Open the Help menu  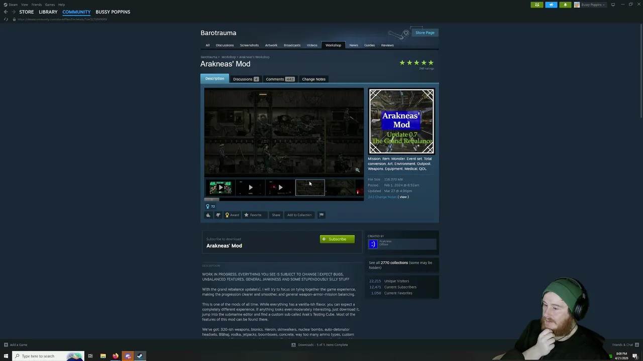pos(61,5)
